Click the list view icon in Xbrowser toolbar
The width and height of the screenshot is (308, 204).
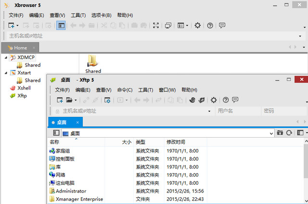[x=180, y=25]
